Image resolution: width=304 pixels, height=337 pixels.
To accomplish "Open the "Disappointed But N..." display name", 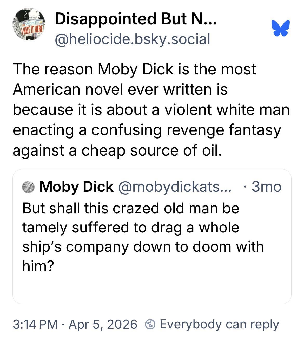I will click(x=135, y=19).
